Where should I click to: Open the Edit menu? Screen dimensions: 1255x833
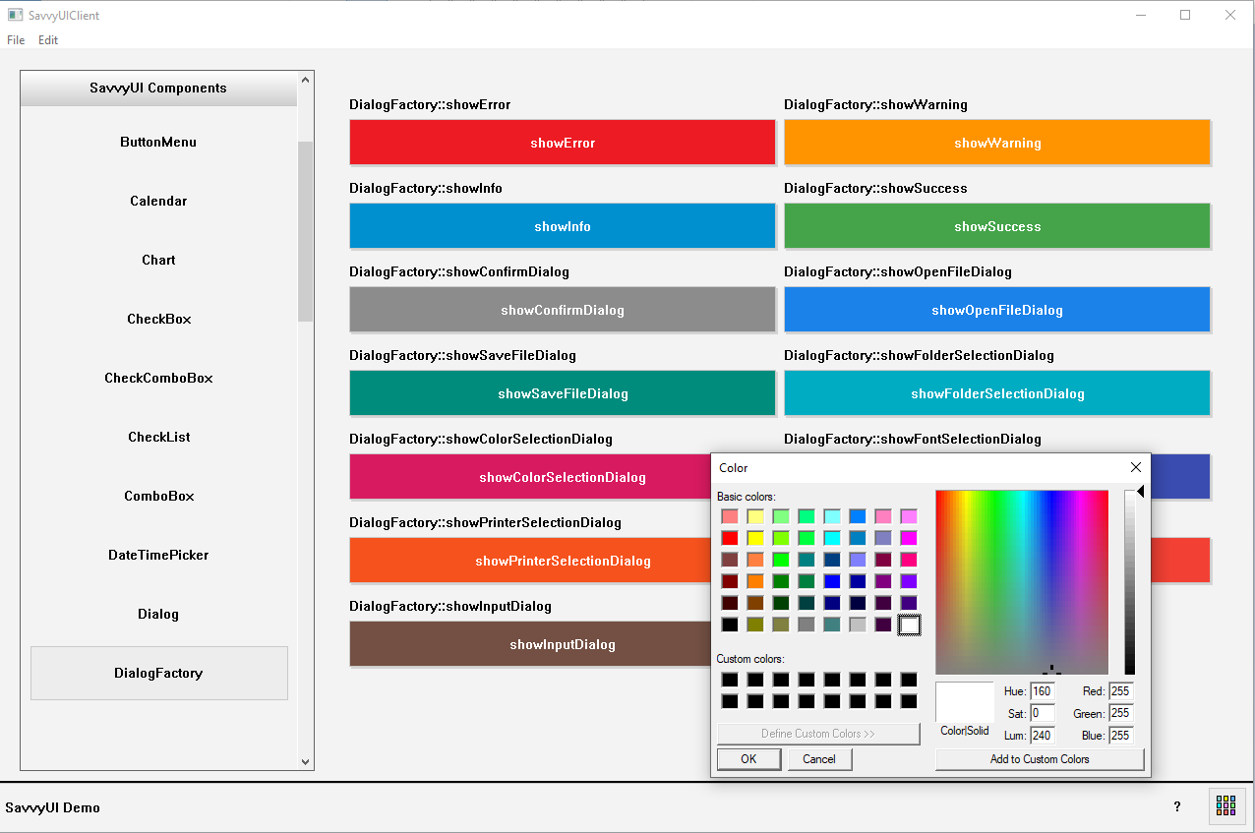pyautogui.click(x=48, y=40)
